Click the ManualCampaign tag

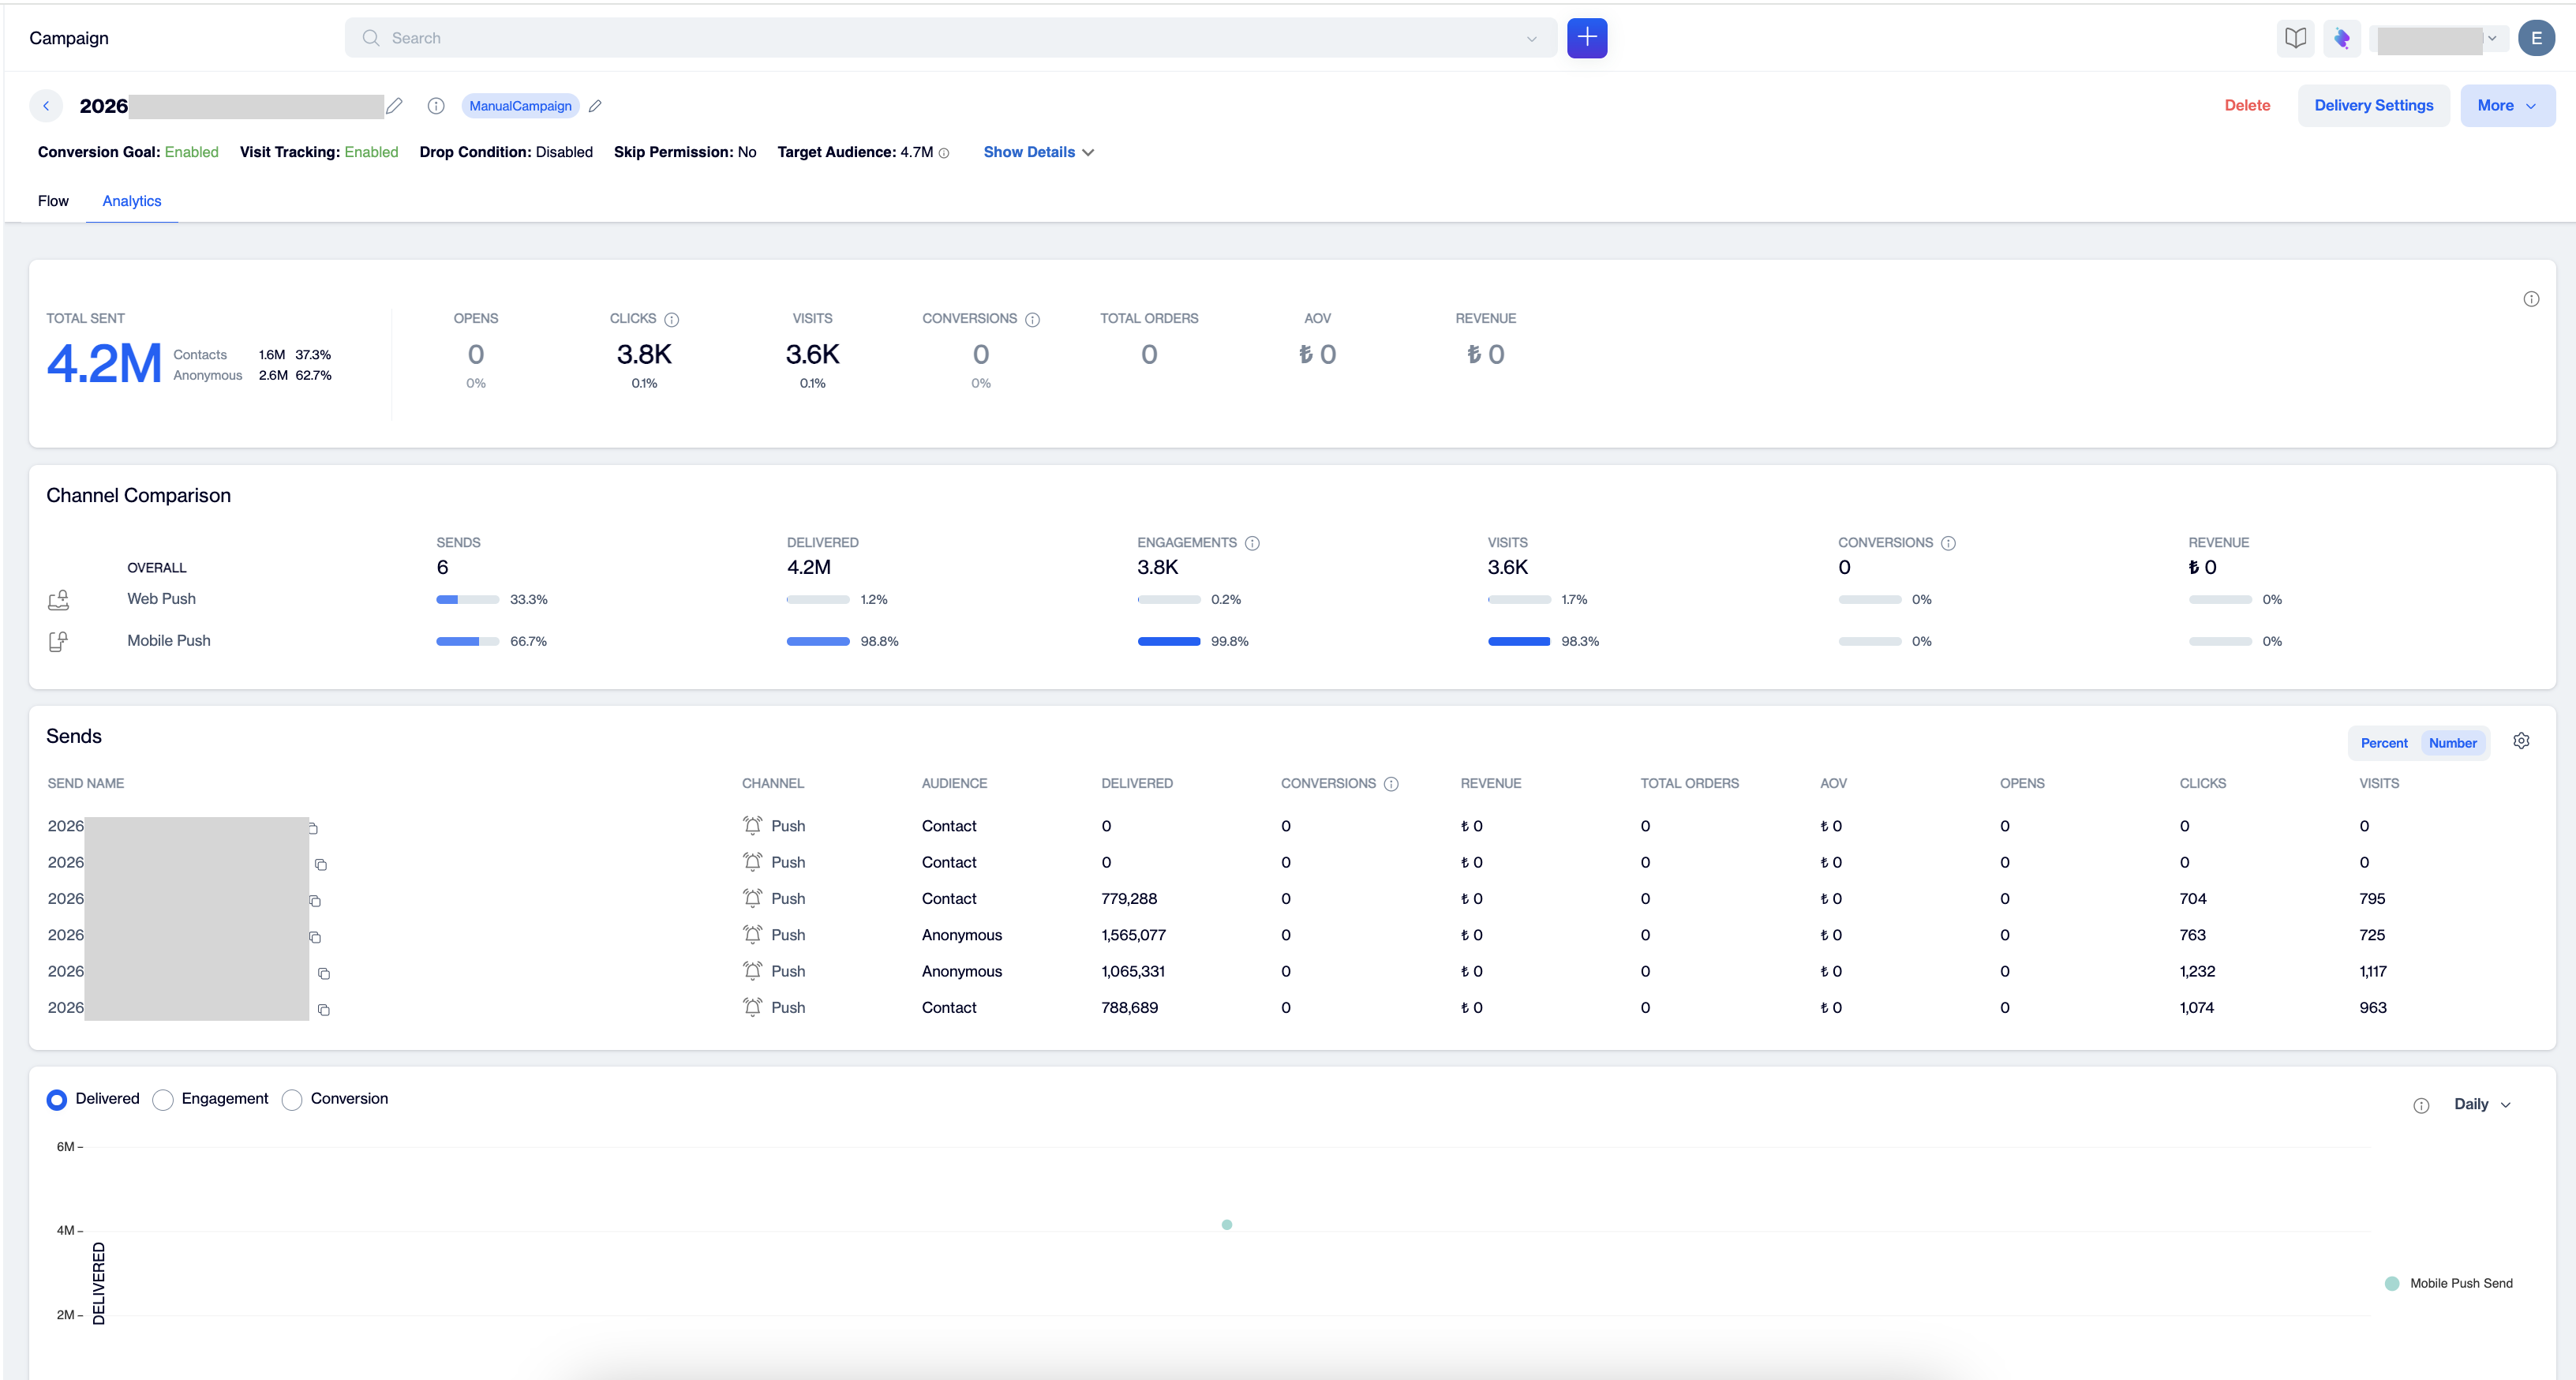pyautogui.click(x=520, y=106)
